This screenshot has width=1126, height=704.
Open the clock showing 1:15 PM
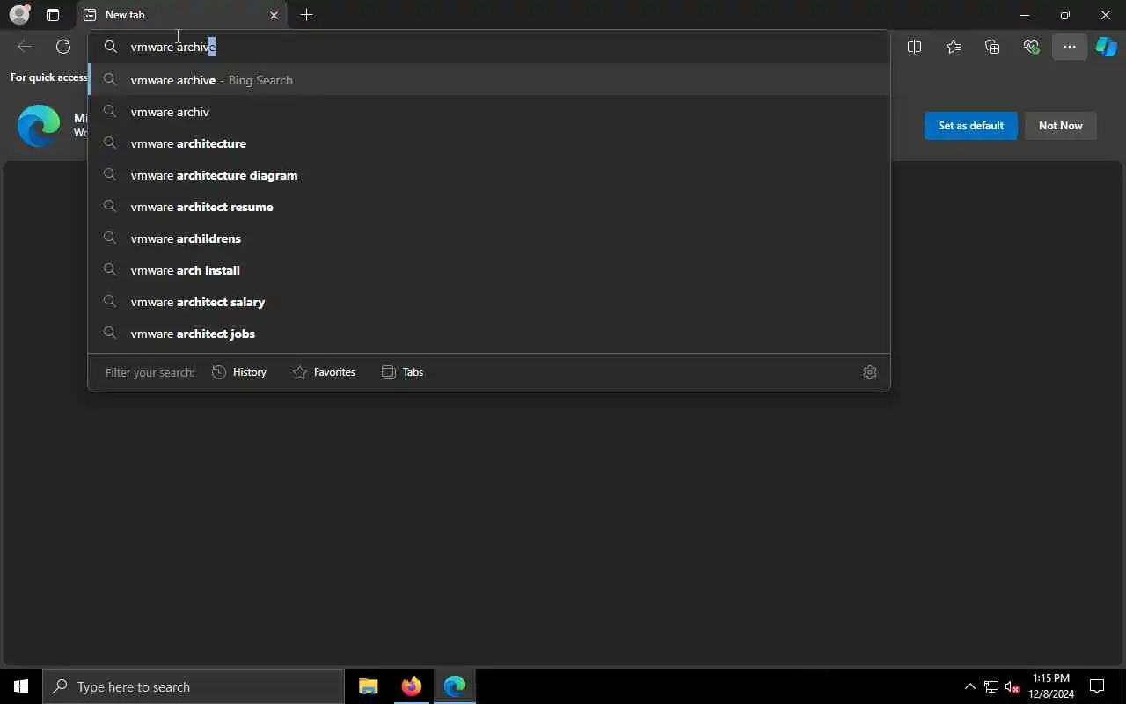tap(1051, 686)
